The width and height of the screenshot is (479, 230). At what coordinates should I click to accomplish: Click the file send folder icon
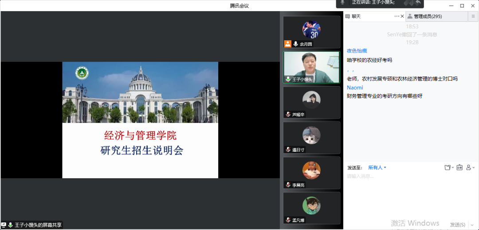click(448, 168)
